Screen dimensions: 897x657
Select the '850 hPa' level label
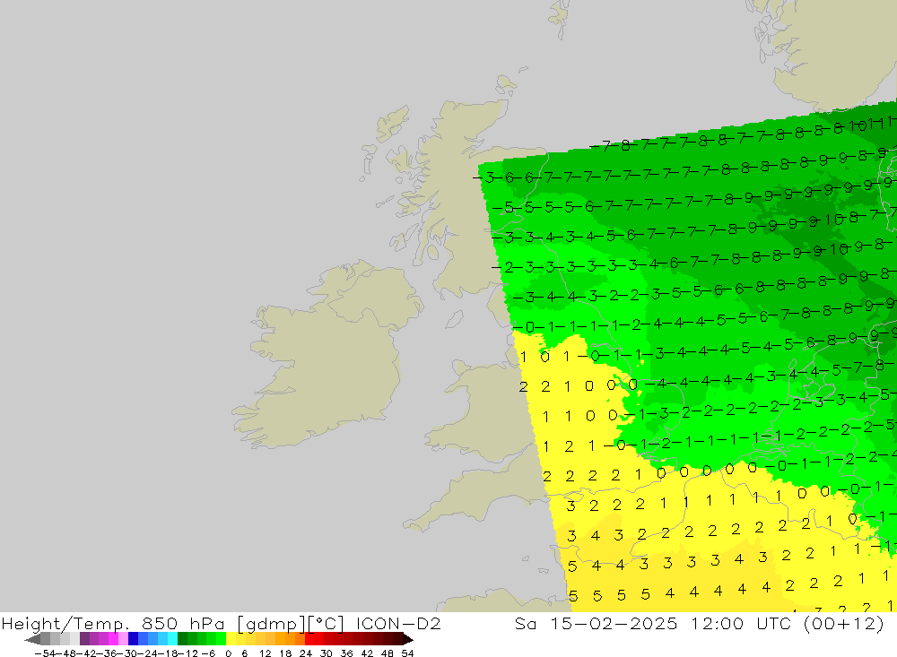click(183, 624)
